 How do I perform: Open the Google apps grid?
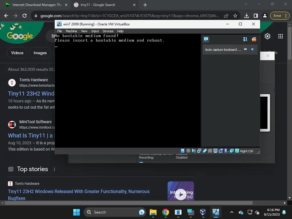281,36
